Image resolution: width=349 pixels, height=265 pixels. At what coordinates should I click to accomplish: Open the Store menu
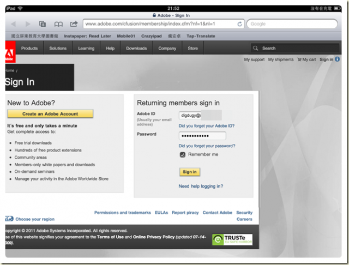(x=192, y=49)
